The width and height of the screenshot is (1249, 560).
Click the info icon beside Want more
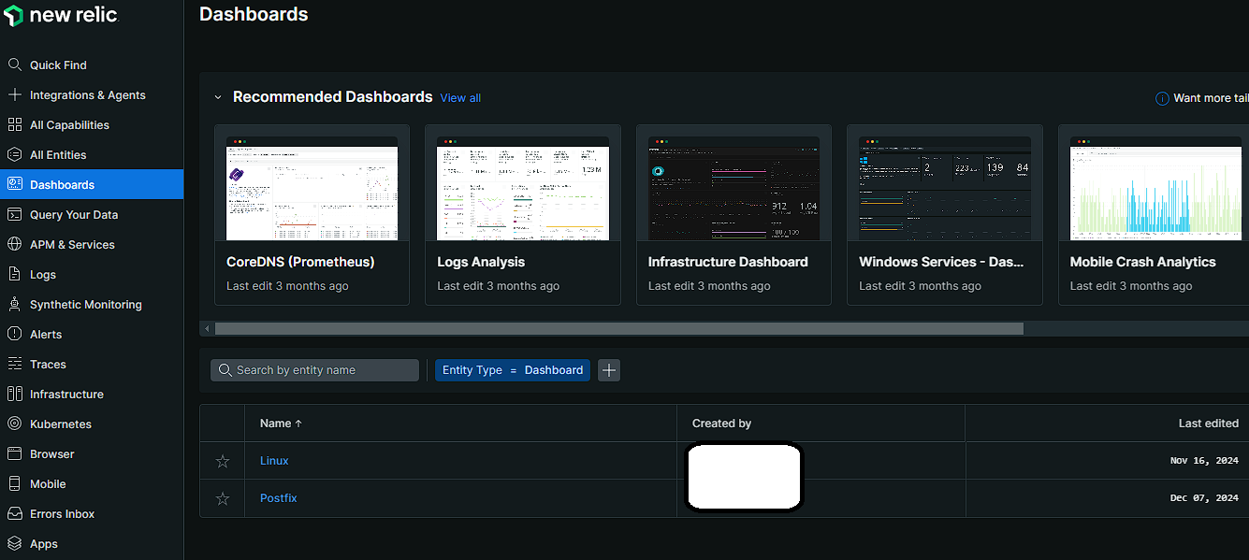click(1162, 98)
